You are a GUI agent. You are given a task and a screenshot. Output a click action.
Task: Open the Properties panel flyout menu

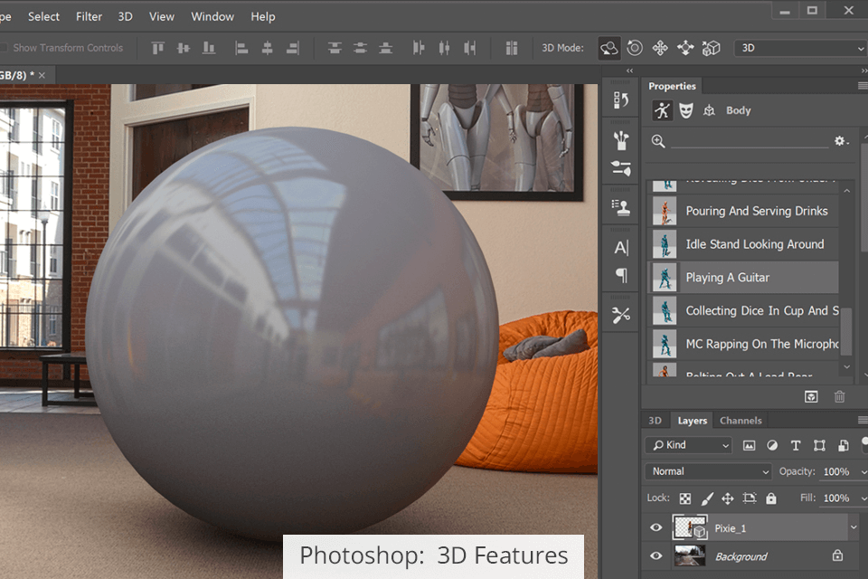pyautogui.click(x=863, y=86)
